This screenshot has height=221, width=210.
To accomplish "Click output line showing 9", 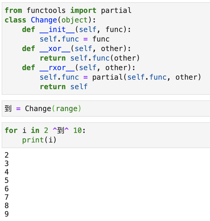I will click(x=7, y=214).
